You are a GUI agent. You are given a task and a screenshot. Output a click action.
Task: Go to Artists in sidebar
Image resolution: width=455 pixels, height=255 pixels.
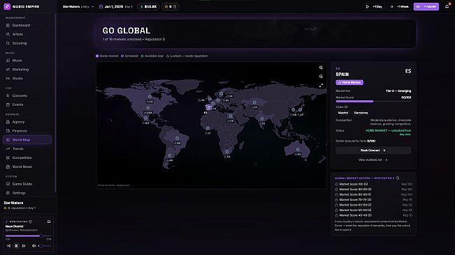[27, 34]
